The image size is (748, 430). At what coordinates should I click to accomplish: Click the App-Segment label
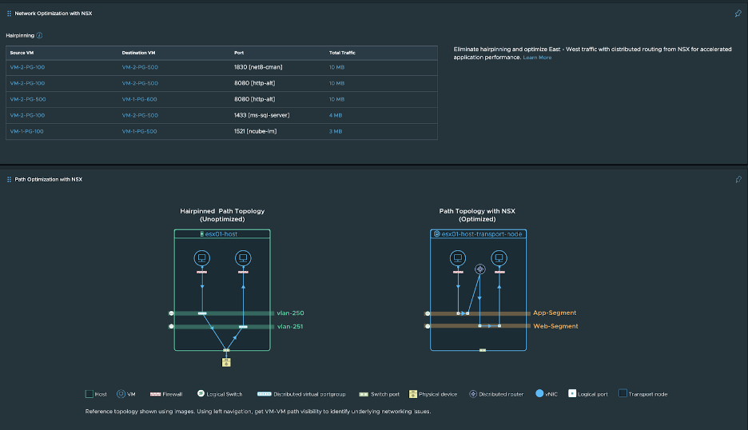pos(555,313)
